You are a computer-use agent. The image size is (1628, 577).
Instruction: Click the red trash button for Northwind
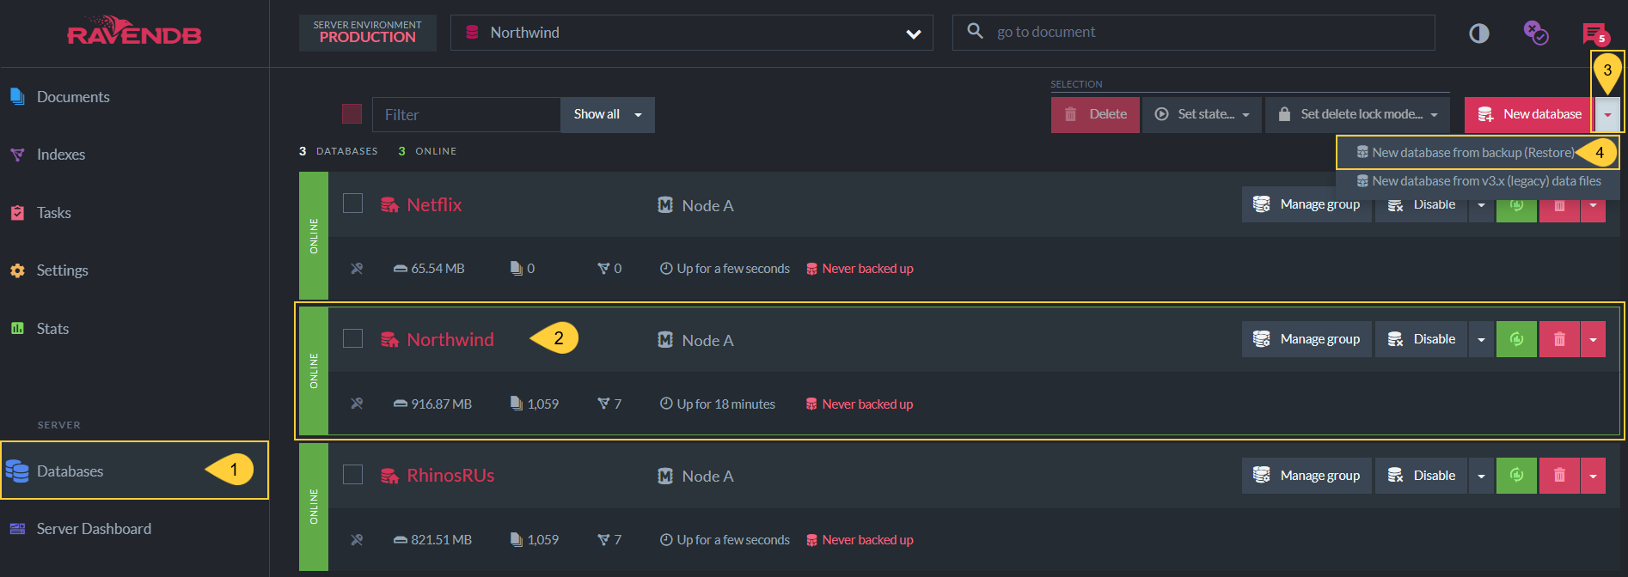(x=1559, y=339)
